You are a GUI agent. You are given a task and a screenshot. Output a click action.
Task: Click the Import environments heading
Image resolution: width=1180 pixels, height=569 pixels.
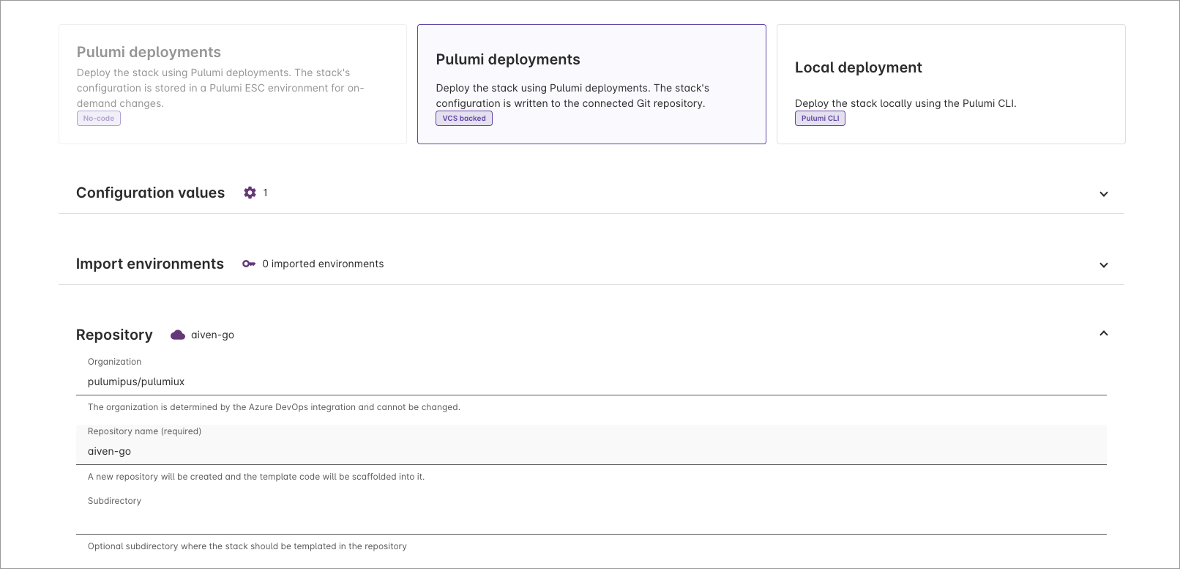[150, 264]
